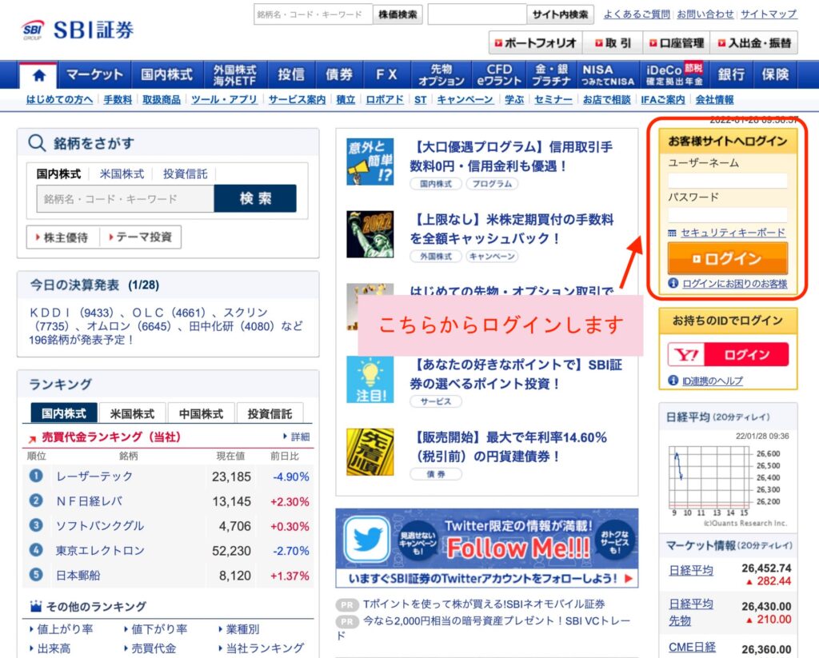
Task: Click the red arrow icon beside 売買代金ランキング
Action: click(32, 438)
